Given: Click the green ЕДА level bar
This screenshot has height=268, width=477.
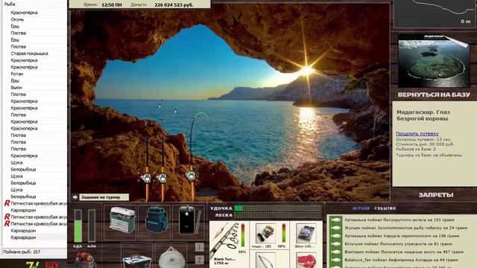Looking at the screenshot, I should 78,226.
